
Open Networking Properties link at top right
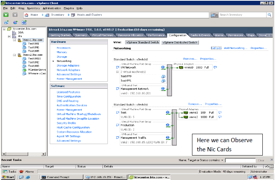(x=259, y=48)
